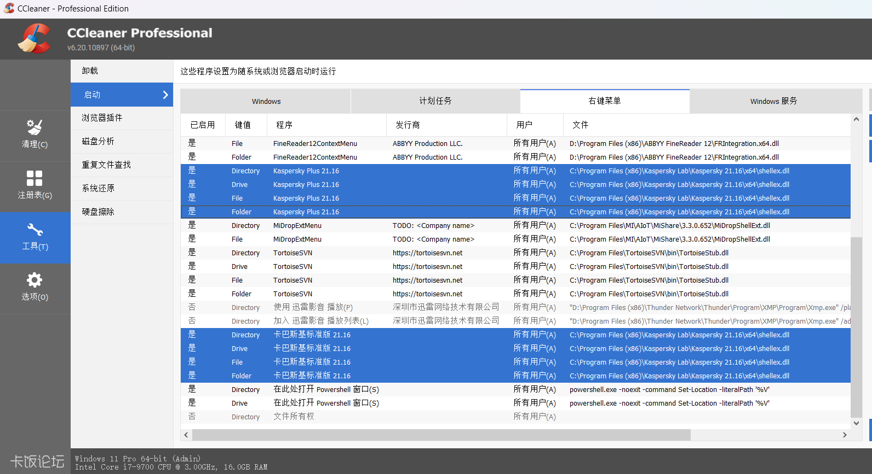
Task: Select the 工具(T) tools wrench icon
Action: [35, 230]
